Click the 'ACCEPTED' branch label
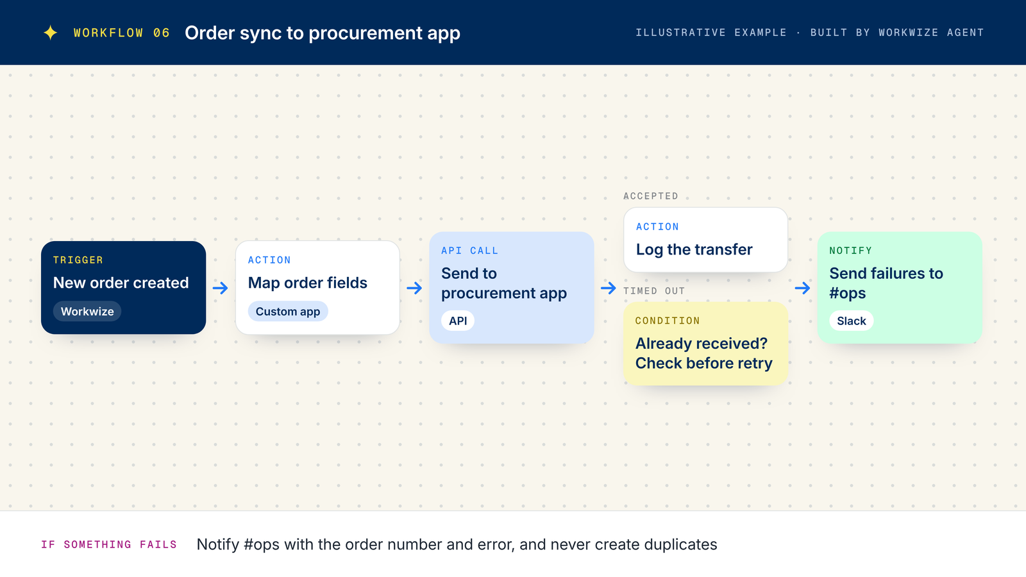 [x=651, y=196]
